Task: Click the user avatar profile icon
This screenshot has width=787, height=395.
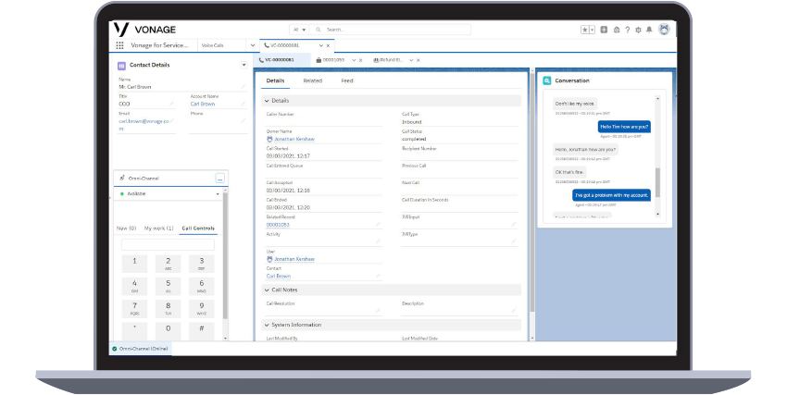Action: [x=664, y=30]
